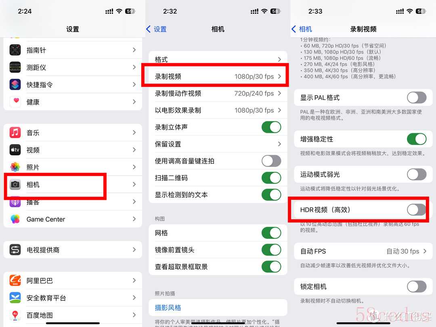
Task: Tap the 安全教育平台 label
Action: (46, 298)
